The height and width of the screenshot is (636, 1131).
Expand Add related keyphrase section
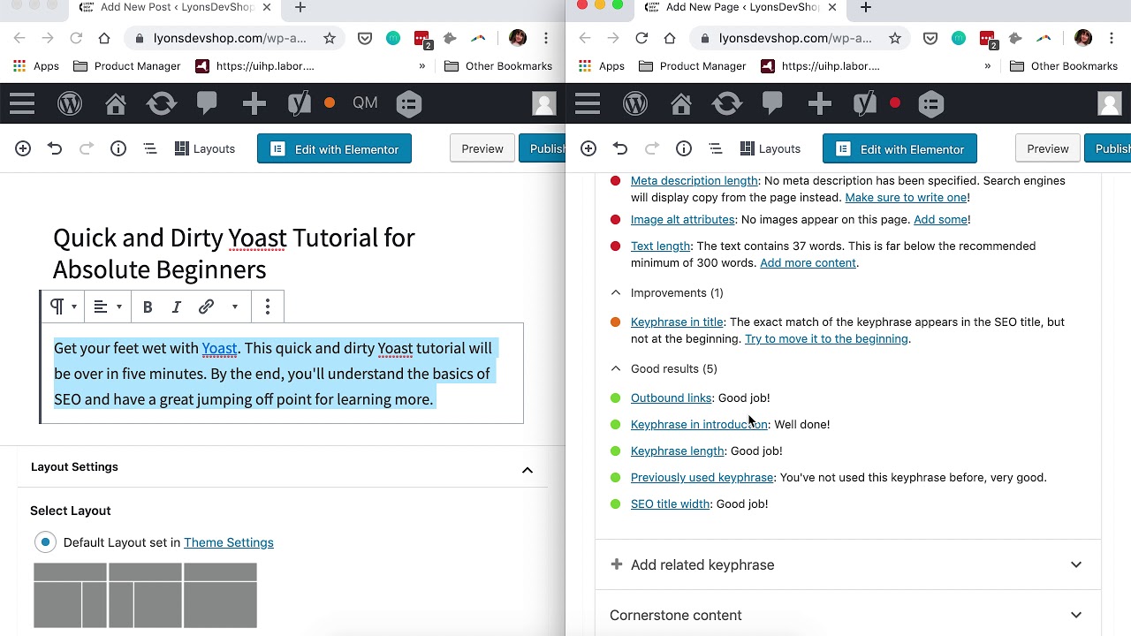tap(847, 564)
